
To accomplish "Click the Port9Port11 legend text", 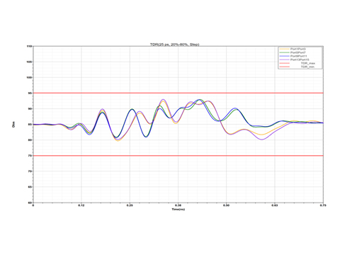I will (299, 56).
